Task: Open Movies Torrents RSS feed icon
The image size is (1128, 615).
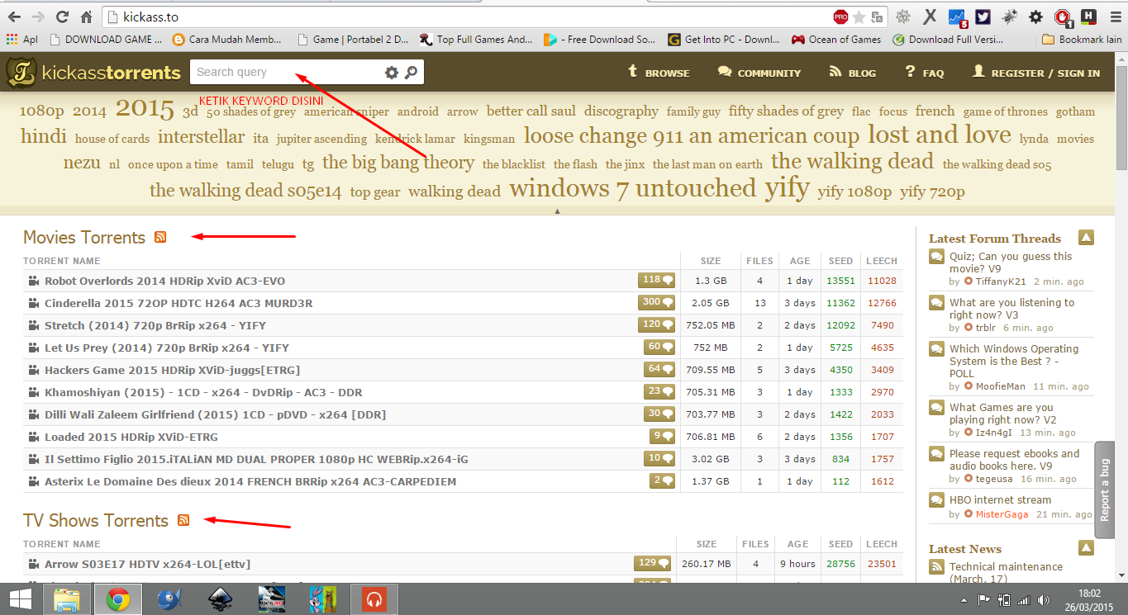Action: [x=160, y=237]
